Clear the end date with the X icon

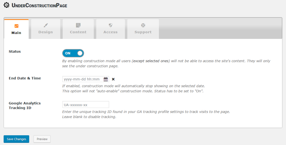[x=113, y=79]
